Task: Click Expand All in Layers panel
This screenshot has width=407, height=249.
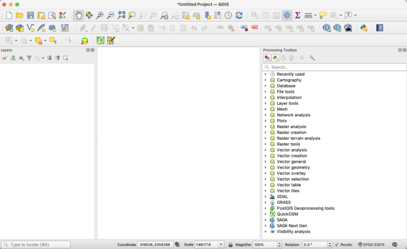Action: 49,58
